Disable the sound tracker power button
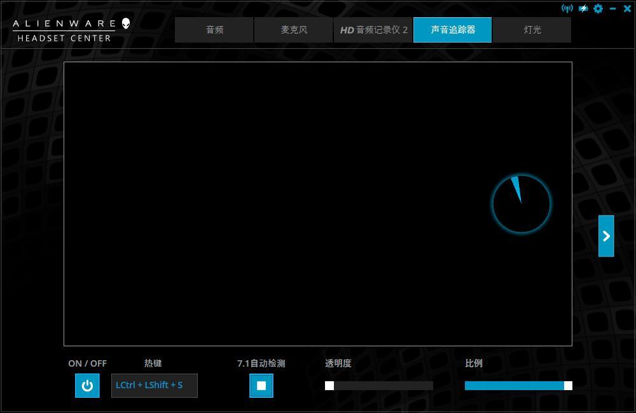This screenshot has width=636, height=413. pyautogui.click(x=87, y=385)
